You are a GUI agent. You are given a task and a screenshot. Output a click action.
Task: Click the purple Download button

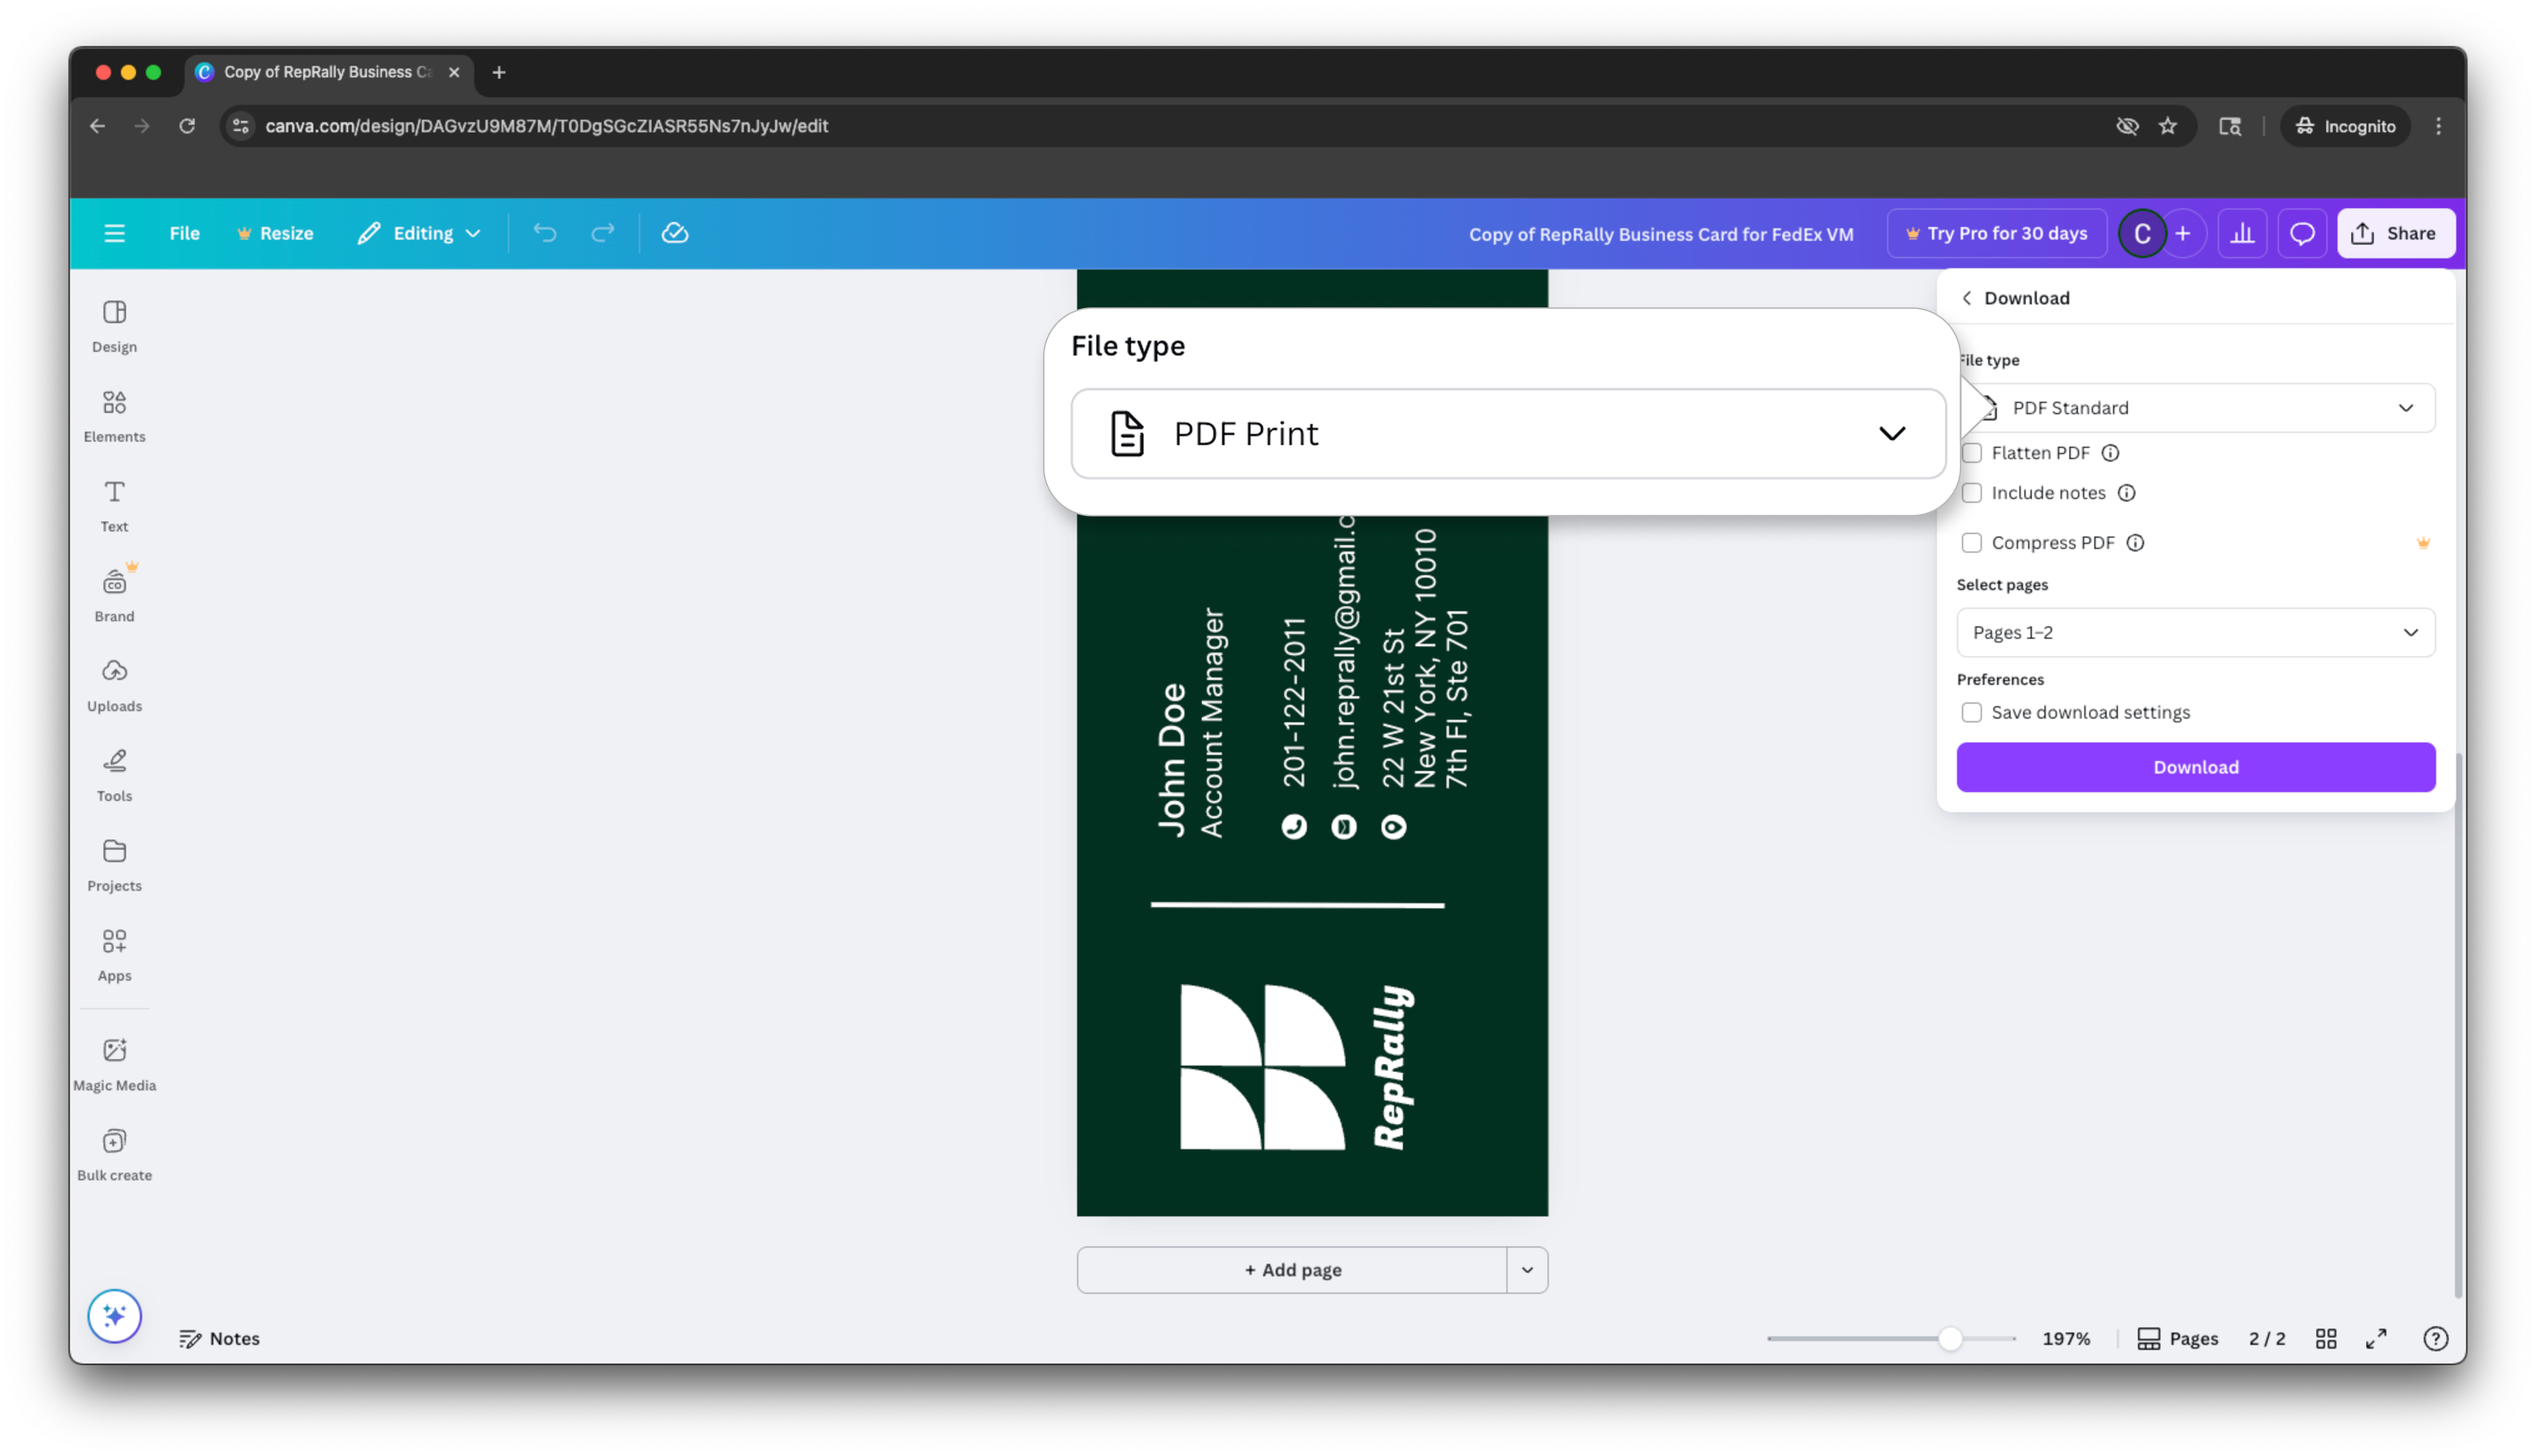[x=2196, y=768]
